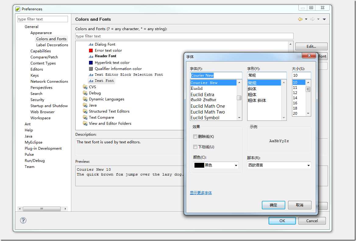Image resolution: width=356 pixels, height=241 pixels.
Task: Click the Preferences window leaf icon
Action: [x=18, y=9]
